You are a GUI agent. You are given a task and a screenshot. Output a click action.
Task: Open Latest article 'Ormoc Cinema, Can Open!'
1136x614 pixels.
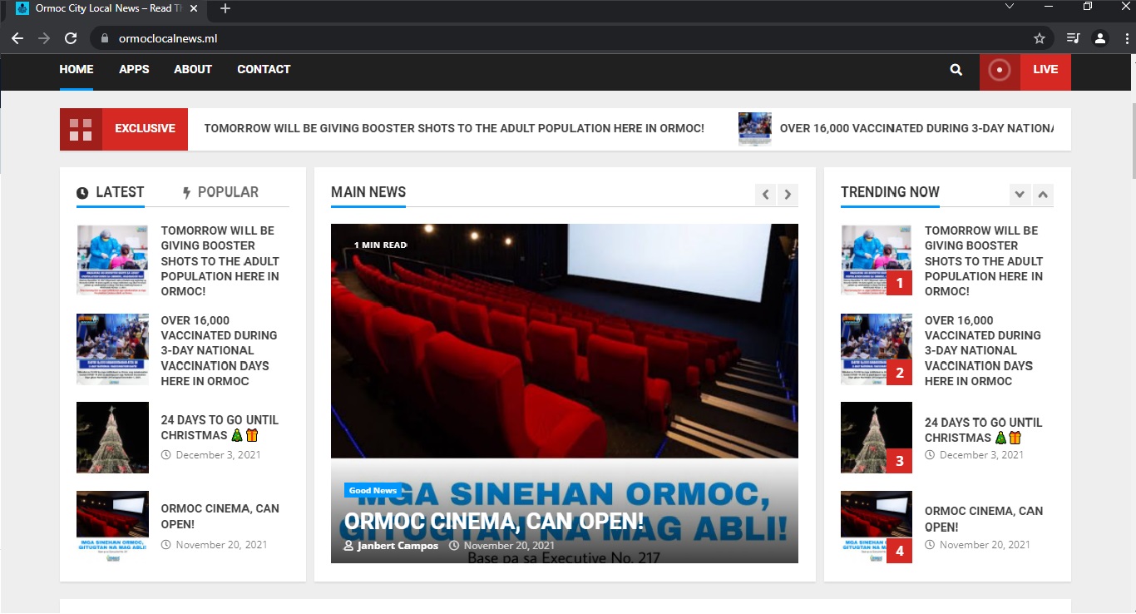tap(220, 517)
